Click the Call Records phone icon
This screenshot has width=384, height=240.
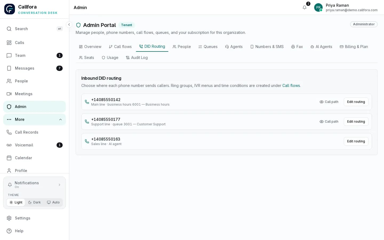(9, 132)
